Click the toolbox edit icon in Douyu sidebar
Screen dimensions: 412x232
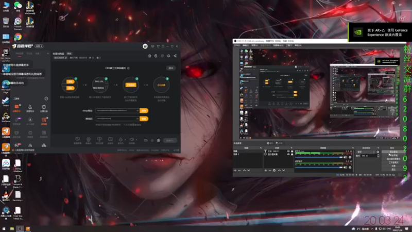pyautogui.click(x=46, y=98)
